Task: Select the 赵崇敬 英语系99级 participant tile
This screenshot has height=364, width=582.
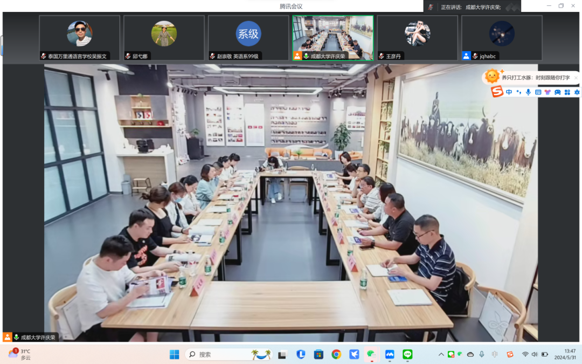Action: 248,37
